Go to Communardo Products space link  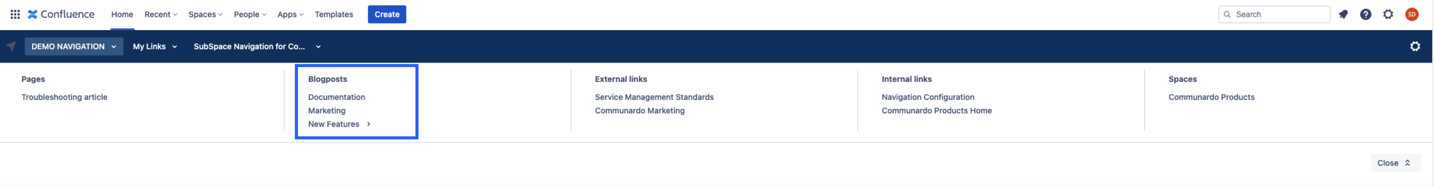[x=1211, y=97]
